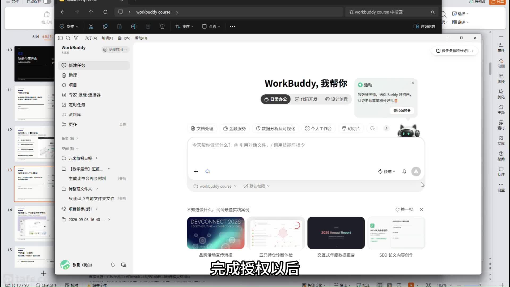
Task: Open the 帮助(H) menu
Action: click(x=141, y=38)
